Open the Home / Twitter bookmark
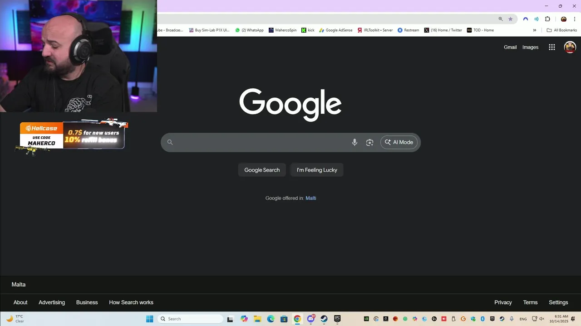 pyautogui.click(x=443, y=30)
